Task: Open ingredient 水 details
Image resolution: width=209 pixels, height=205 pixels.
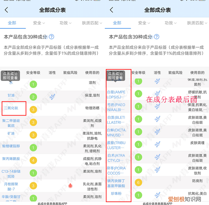Action: 11,83
